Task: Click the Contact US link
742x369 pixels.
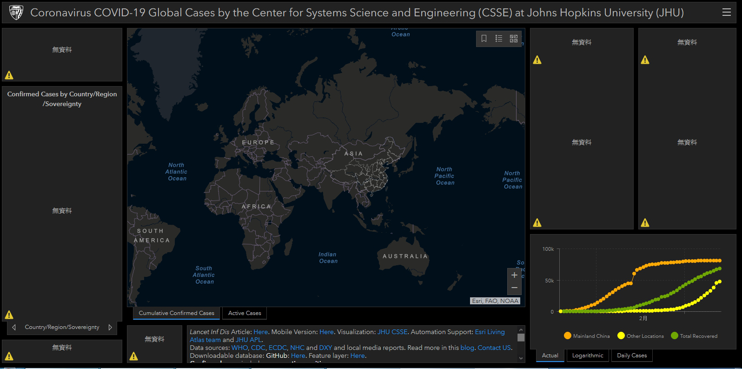Action: (x=494, y=348)
